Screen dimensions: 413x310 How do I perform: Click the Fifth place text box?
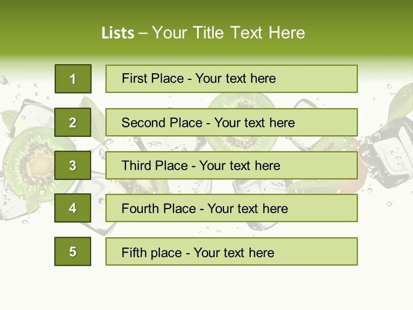tap(231, 251)
